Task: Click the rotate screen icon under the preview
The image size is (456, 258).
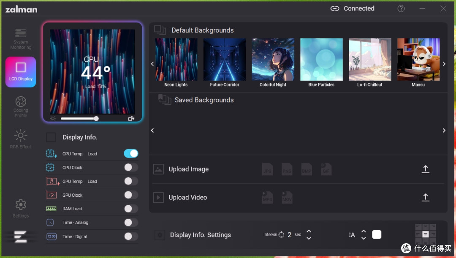Action: tap(131, 118)
